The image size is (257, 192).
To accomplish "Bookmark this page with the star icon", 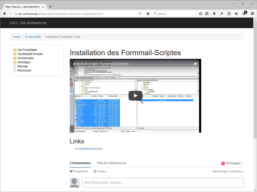I will click(x=200, y=13).
